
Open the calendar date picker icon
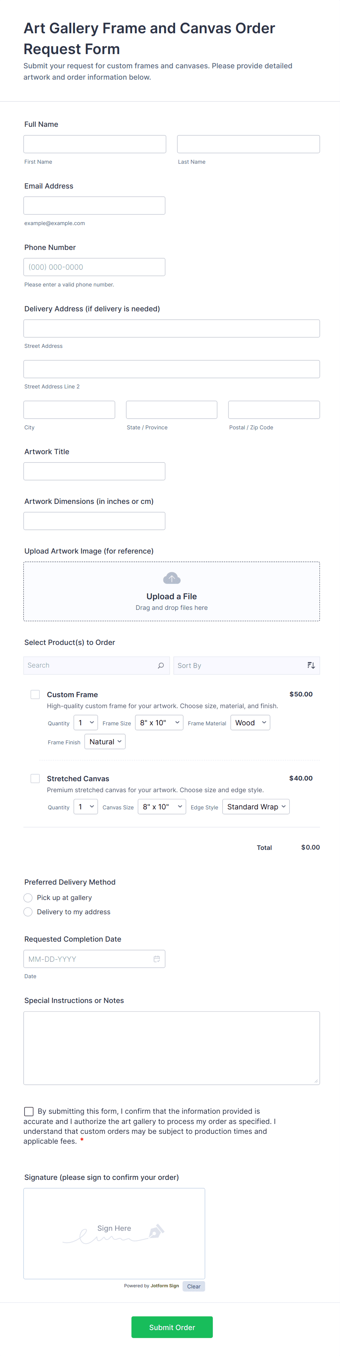[x=156, y=959]
